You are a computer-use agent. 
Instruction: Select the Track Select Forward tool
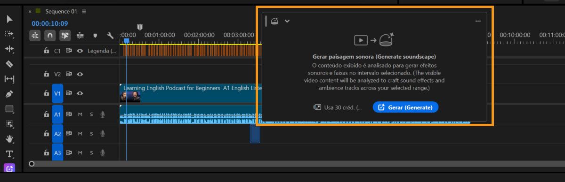9,34
